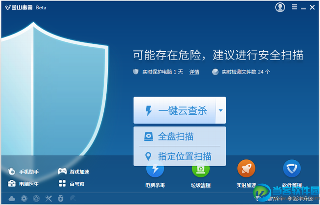
Task: Click the 一键云查杀 scan button
Action: (174, 110)
